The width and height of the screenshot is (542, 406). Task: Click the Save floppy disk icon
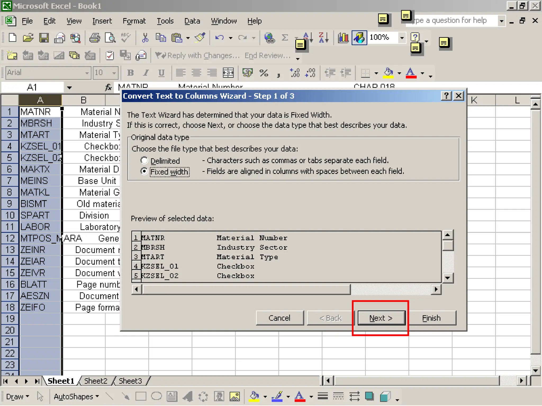pyautogui.click(x=44, y=38)
